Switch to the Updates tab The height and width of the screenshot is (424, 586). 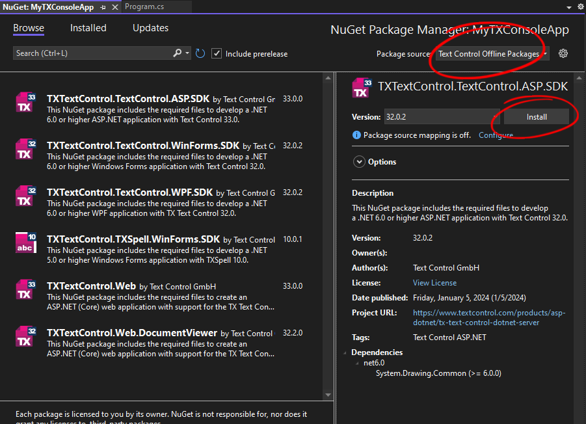[150, 28]
